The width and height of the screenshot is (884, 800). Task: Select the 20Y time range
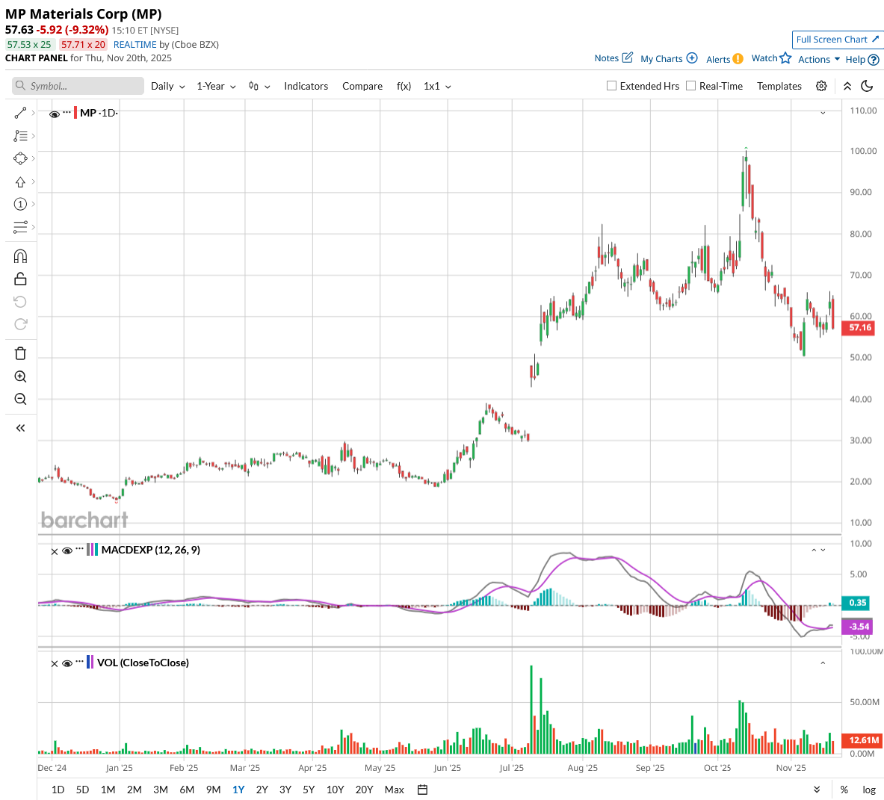(364, 790)
